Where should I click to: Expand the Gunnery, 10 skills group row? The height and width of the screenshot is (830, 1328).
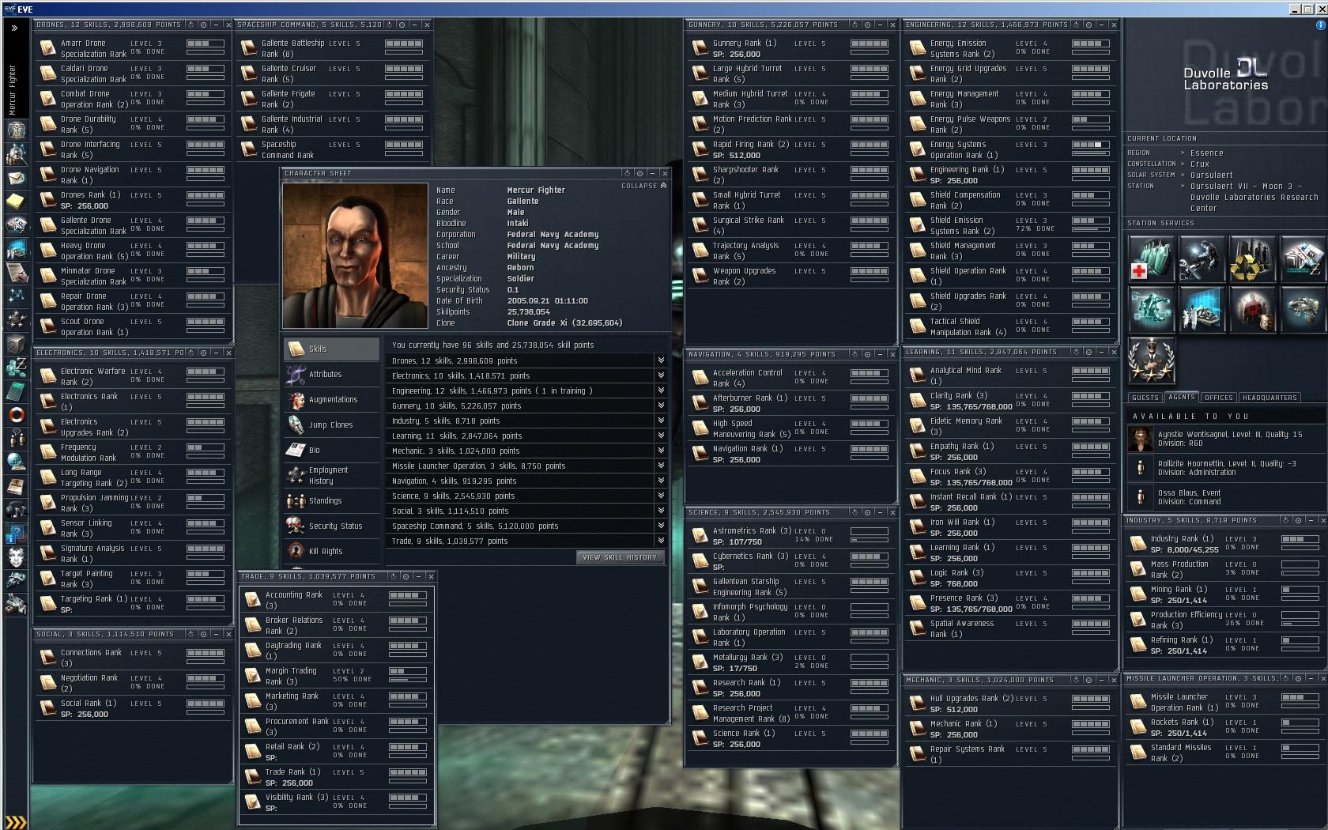pyautogui.click(x=661, y=406)
